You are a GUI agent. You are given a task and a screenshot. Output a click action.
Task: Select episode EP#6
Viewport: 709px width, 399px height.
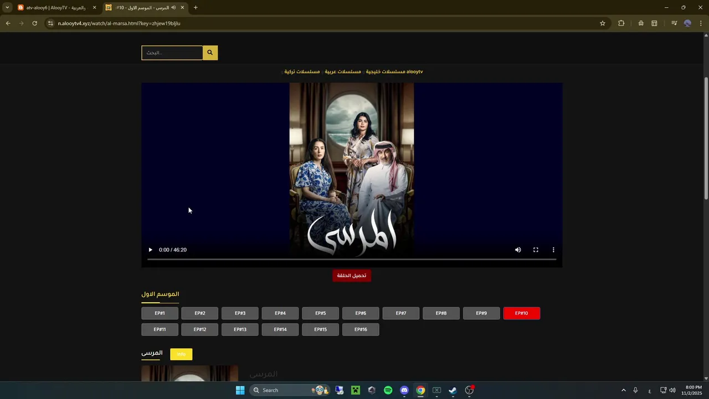click(x=361, y=313)
